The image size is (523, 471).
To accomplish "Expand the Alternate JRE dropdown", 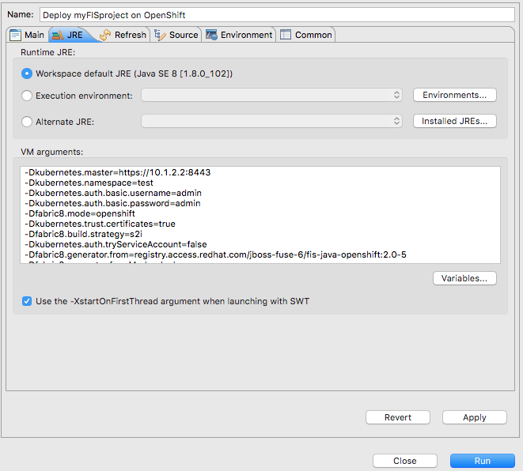I will (272, 122).
